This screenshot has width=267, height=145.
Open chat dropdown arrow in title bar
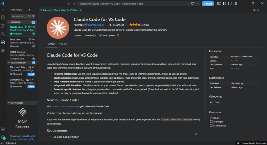point(198,4)
